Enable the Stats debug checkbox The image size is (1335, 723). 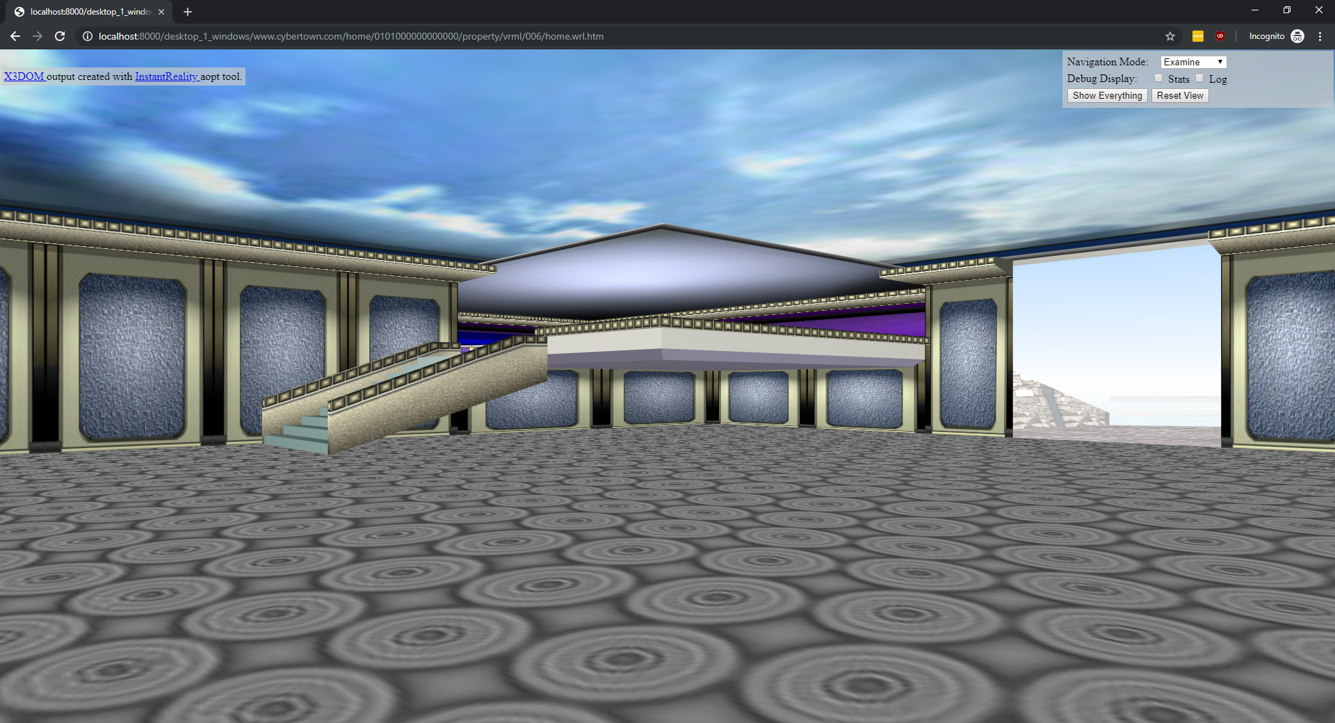pos(1158,78)
